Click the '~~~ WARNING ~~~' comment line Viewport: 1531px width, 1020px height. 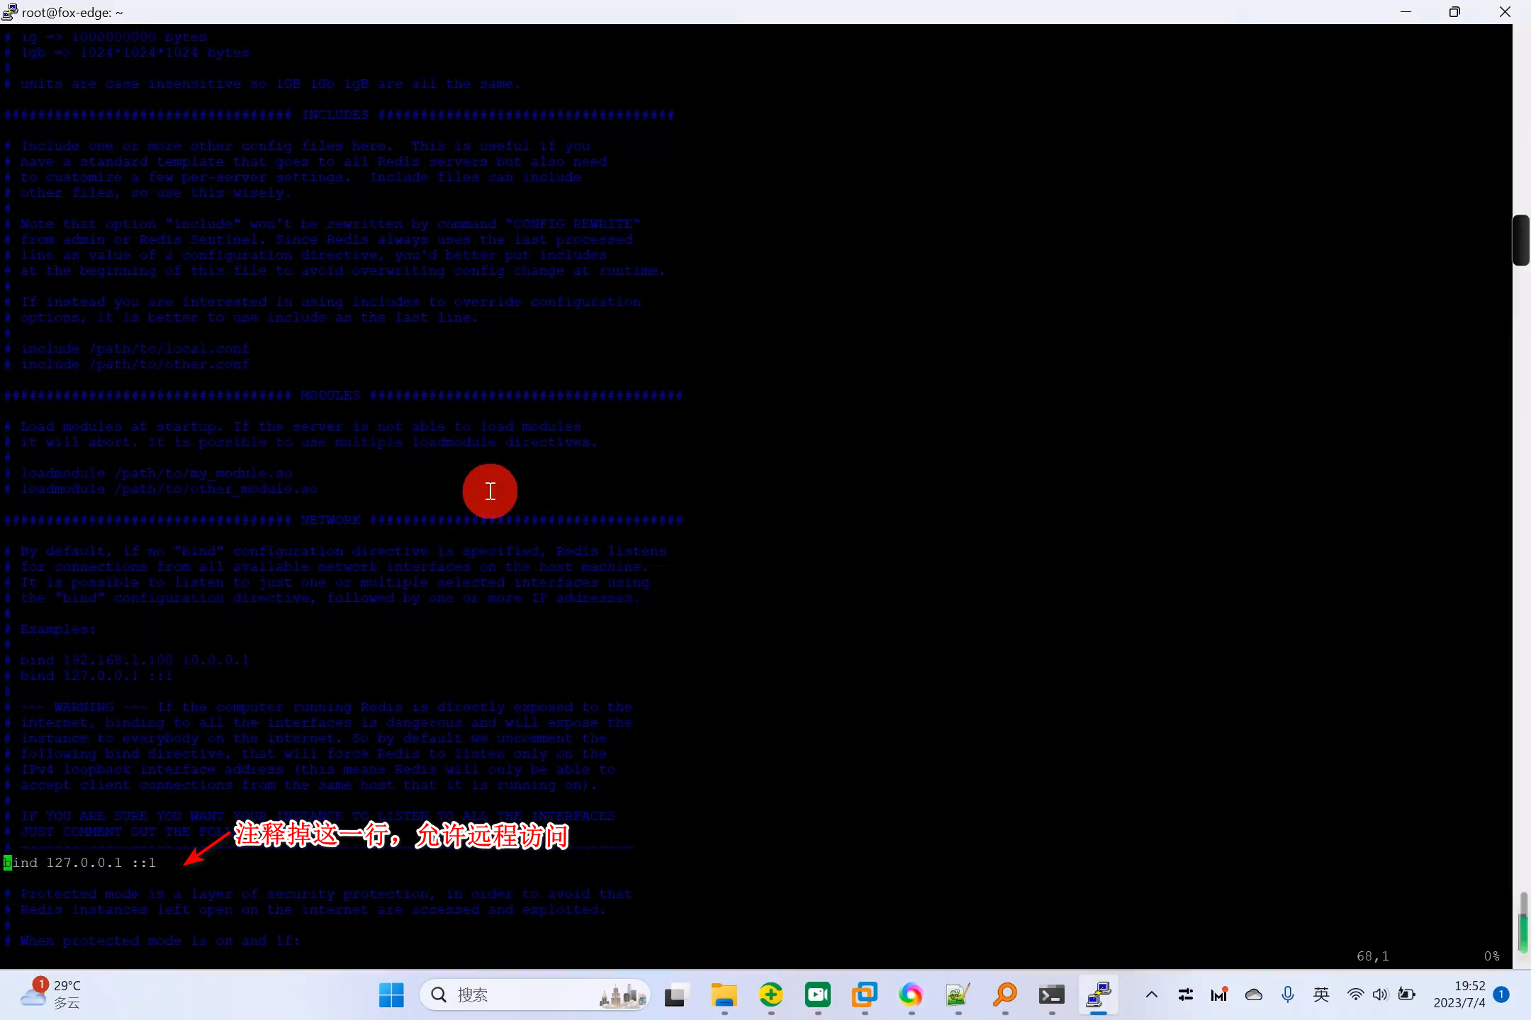coord(318,707)
